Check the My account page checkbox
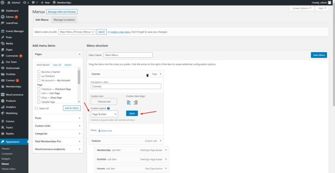Viewport: 335px width, 173px height. [x=39, y=80]
